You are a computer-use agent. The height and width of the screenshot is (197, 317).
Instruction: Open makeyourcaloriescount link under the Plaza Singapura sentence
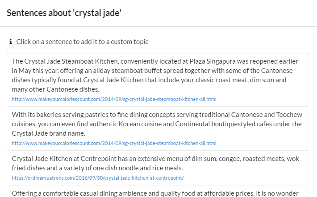coord(114,99)
